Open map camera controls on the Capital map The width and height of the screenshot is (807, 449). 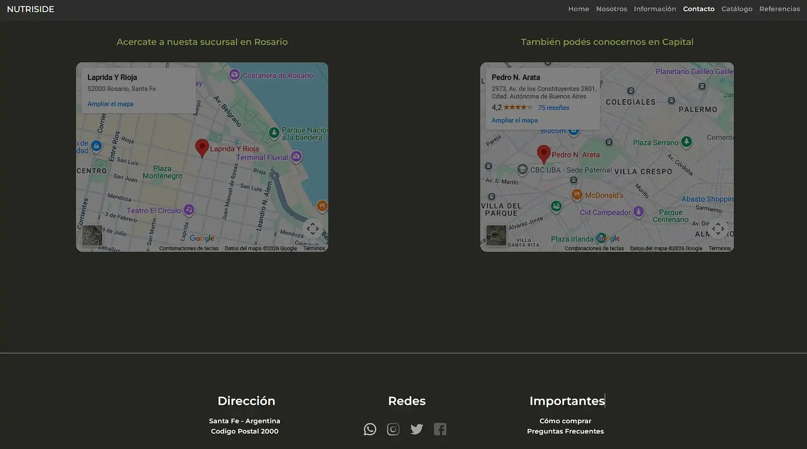(x=718, y=229)
